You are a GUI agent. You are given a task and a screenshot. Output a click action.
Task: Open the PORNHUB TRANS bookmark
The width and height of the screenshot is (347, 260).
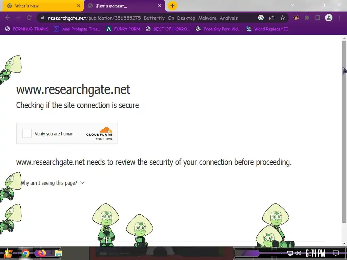(x=27, y=29)
